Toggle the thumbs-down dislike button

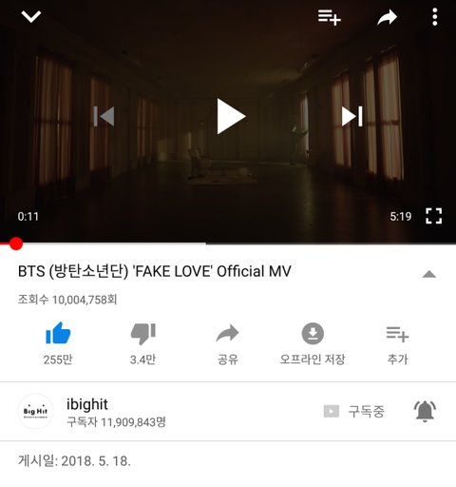[142, 334]
